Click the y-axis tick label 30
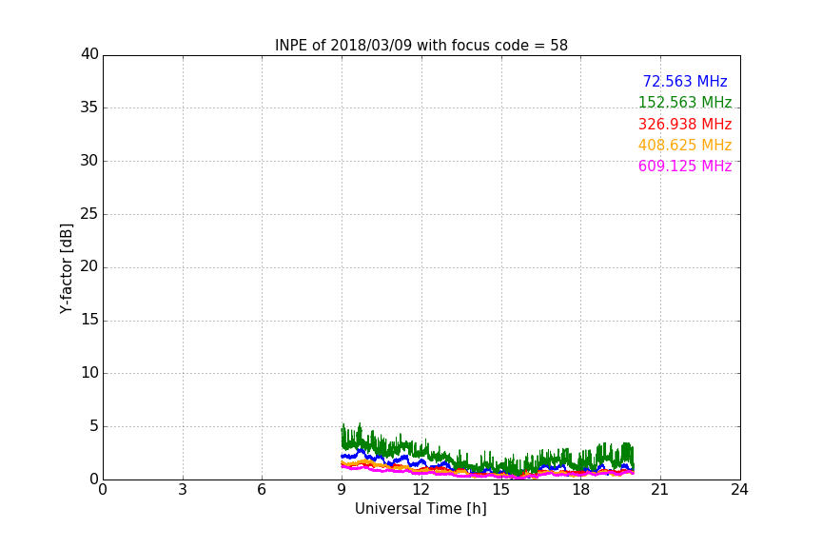Screen dimensions: 822x548 coord(89,161)
